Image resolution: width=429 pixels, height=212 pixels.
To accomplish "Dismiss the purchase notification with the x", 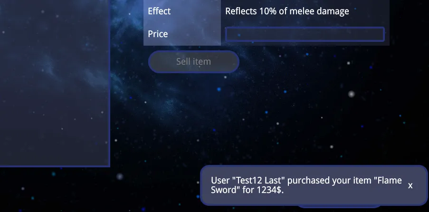I will (x=410, y=185).
